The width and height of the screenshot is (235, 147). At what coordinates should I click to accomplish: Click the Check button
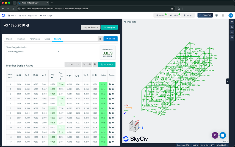(x=110, y=39)
